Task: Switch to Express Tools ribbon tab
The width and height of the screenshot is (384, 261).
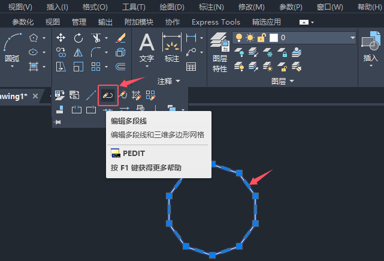Action: tap(216, 22)
